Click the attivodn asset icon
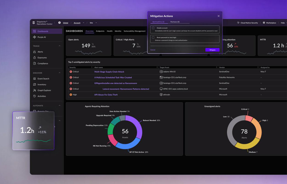Screen dimensions: 287x184 (x=161, y=95)
